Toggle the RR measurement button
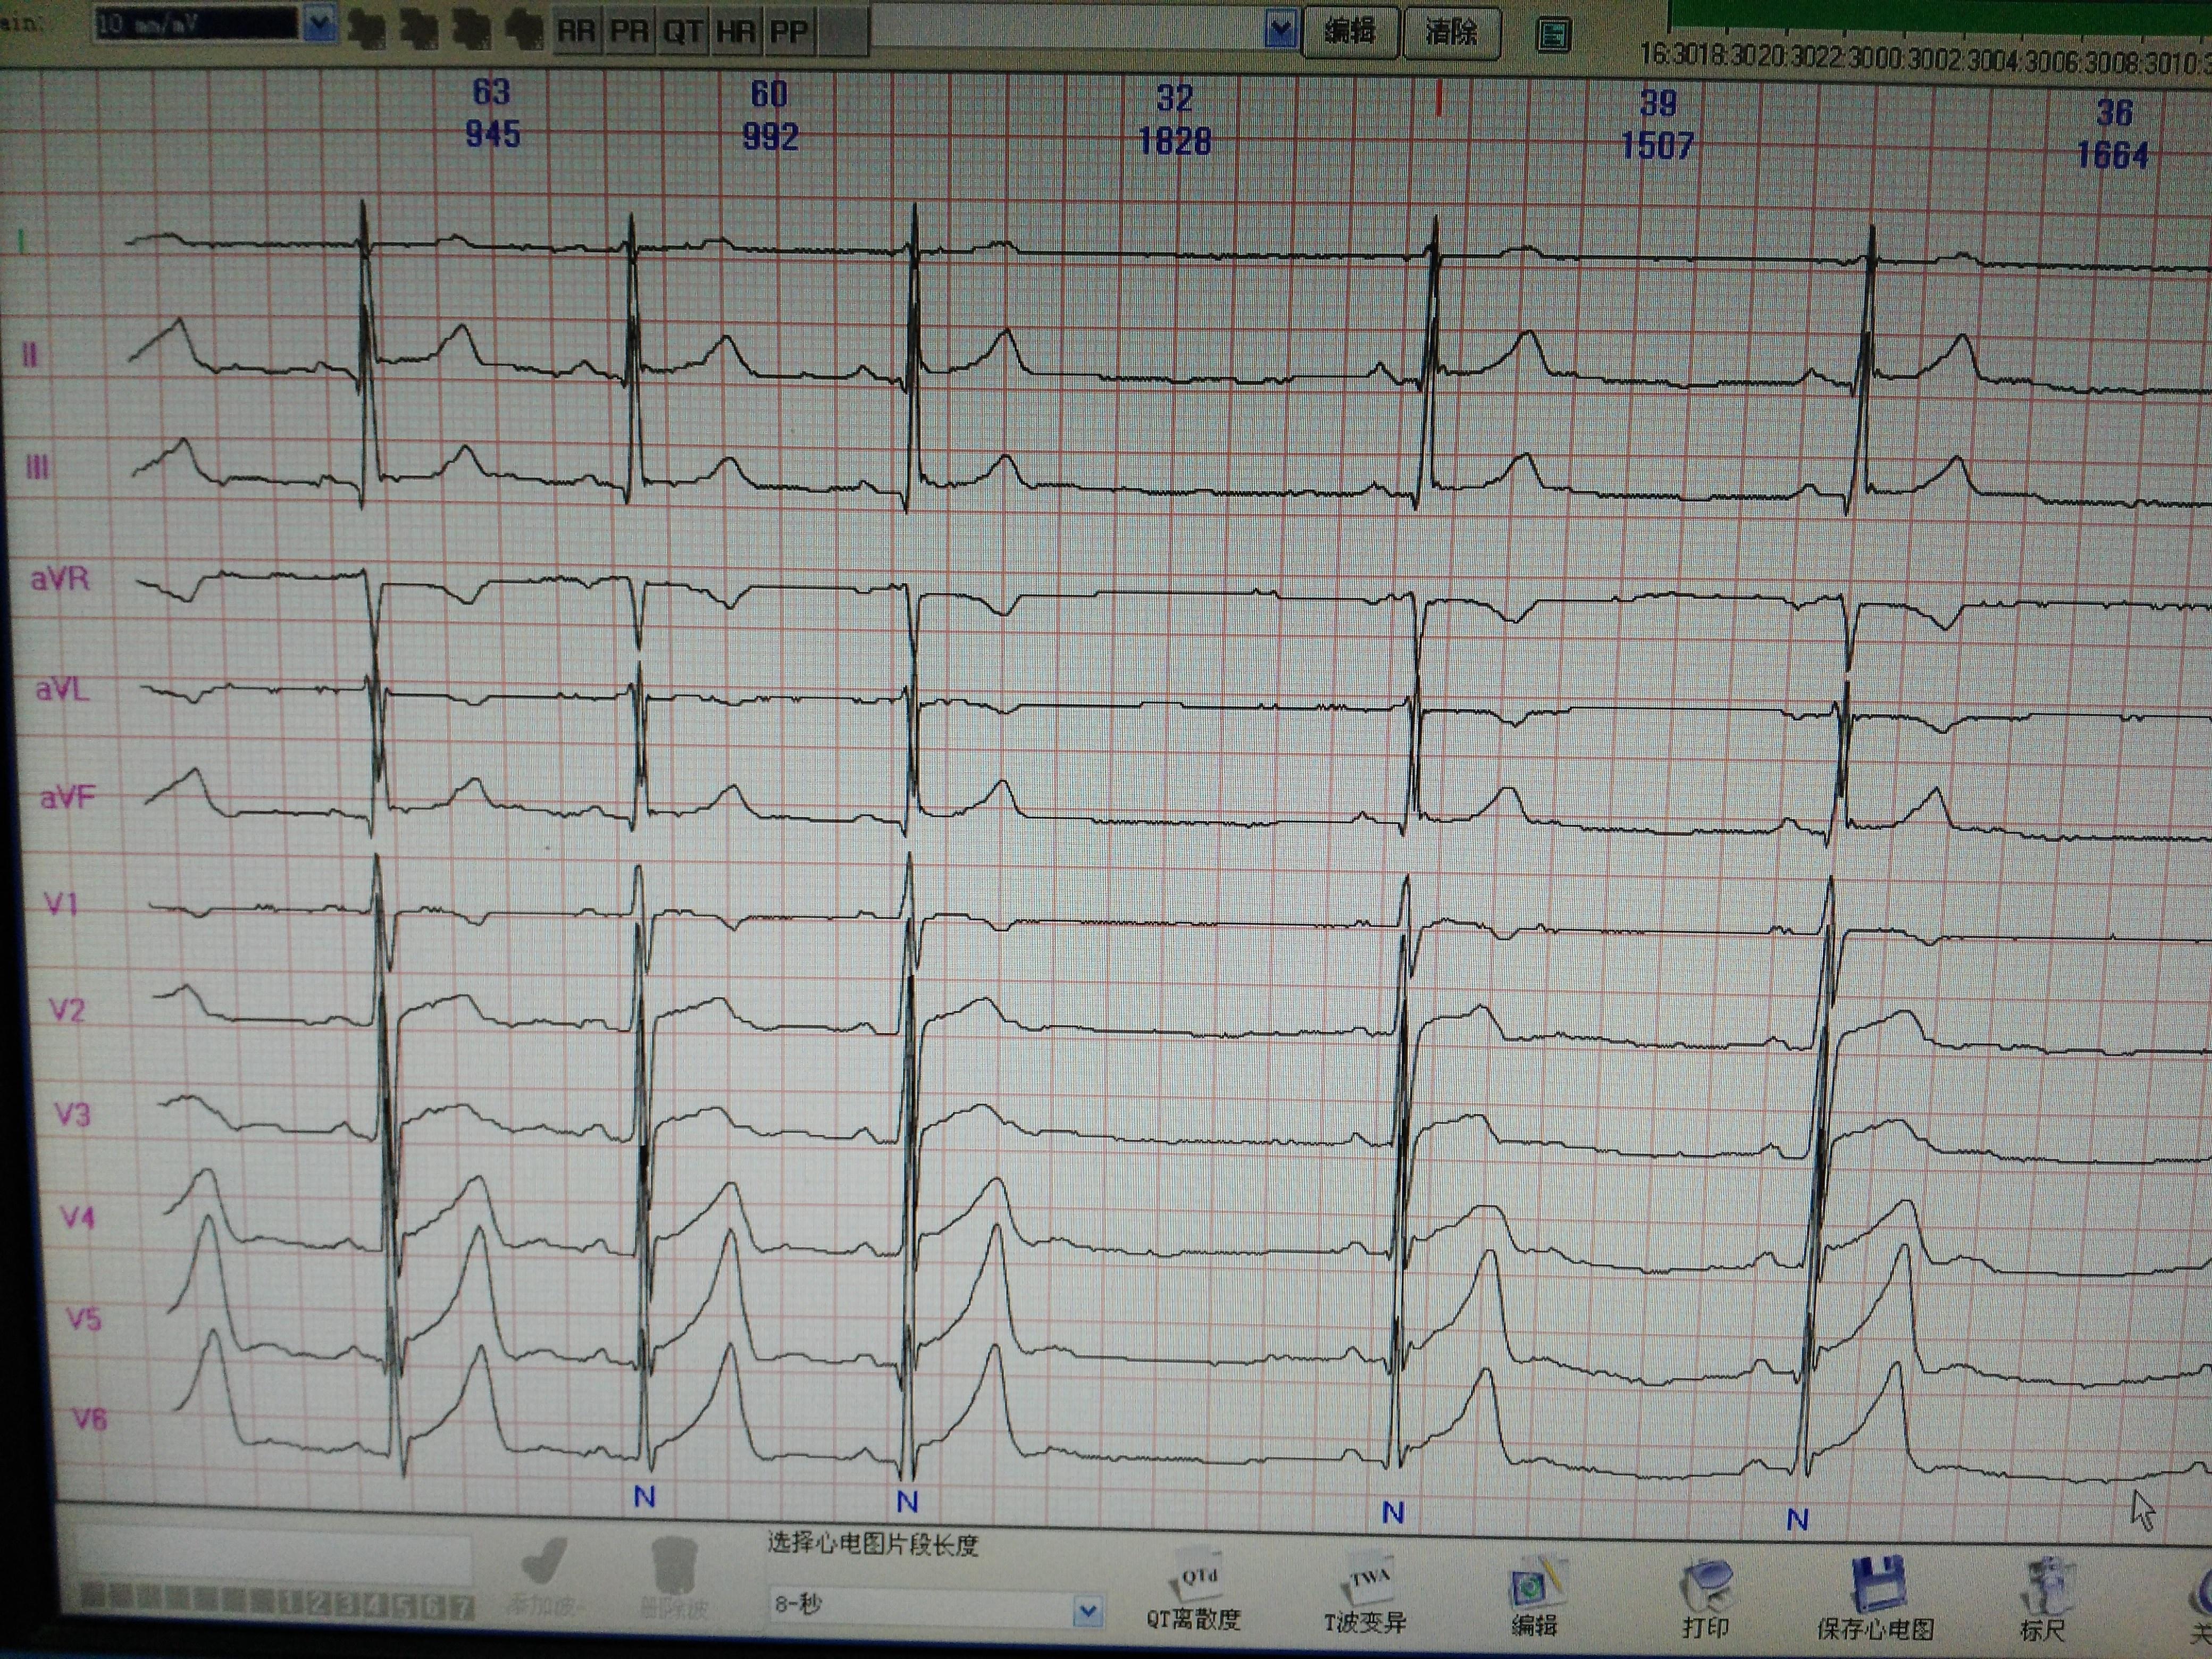The width and height of the screenshot is (2212, 1659). click(576, 32)
